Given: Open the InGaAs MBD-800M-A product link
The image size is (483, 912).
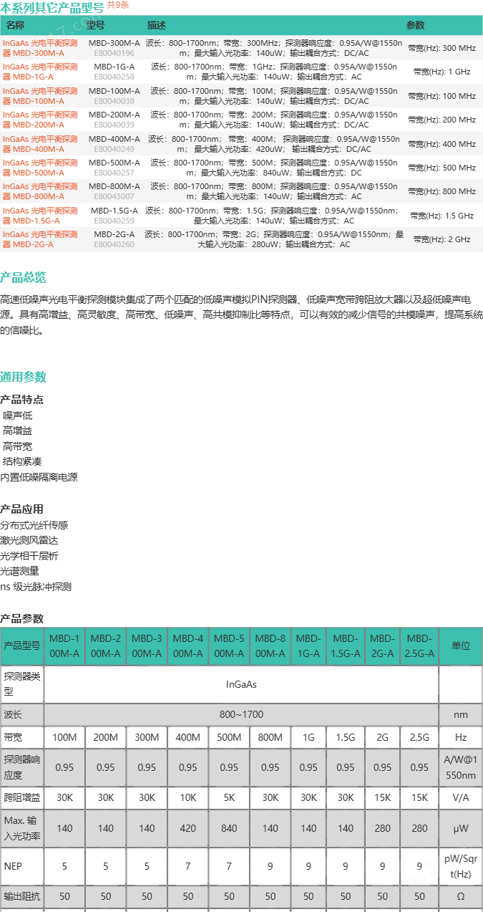Looking at the screenshot, I should 40,191.
